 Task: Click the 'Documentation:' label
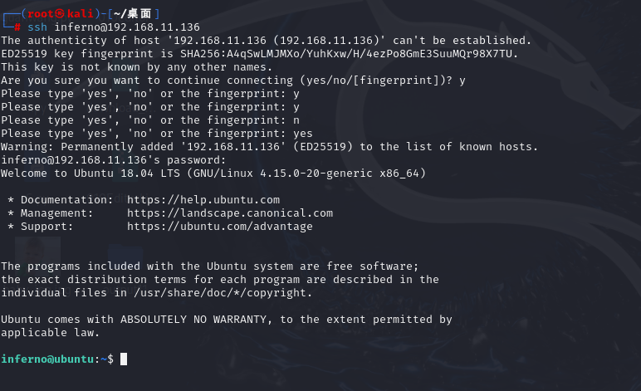(x=66, y=200)
